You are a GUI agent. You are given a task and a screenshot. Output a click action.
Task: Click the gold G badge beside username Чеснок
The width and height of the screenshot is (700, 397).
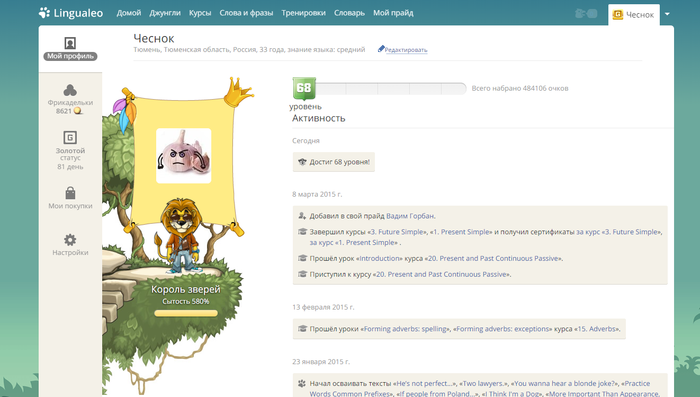pyautogui.click(x=617, y=15)
